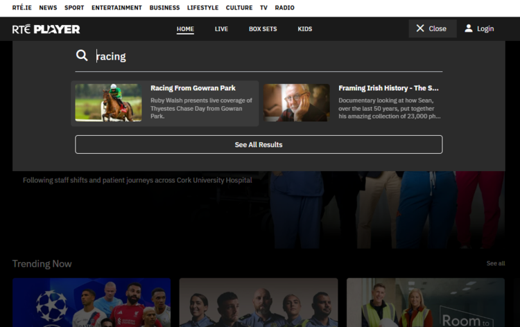Click the X icon beside Close
Screen dimensions: 520x327
point(420,28)
